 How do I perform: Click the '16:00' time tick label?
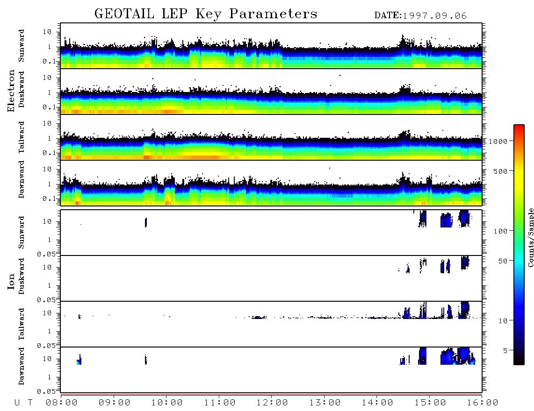[x=483, y=403]
